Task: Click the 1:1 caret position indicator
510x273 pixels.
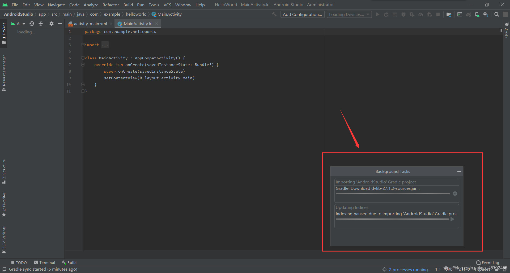Action: pyautogui.click(x=438, y=269)
